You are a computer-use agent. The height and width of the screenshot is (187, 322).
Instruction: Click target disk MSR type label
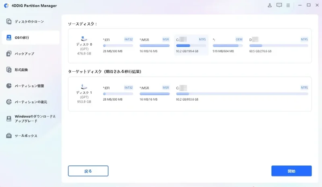[x=166, y=88]
